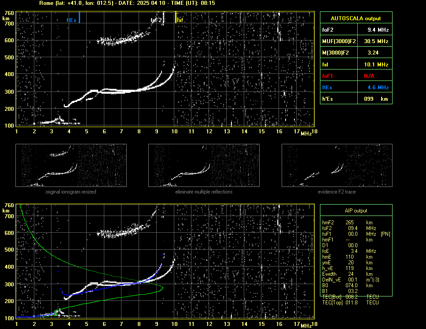Click the AIP output panel header
426x329 pixels.
point(356,210)
